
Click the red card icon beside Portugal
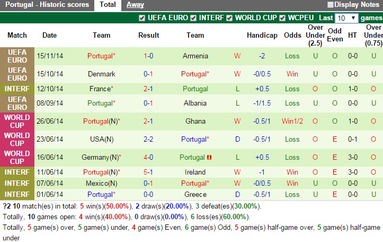tap(210, 158)
